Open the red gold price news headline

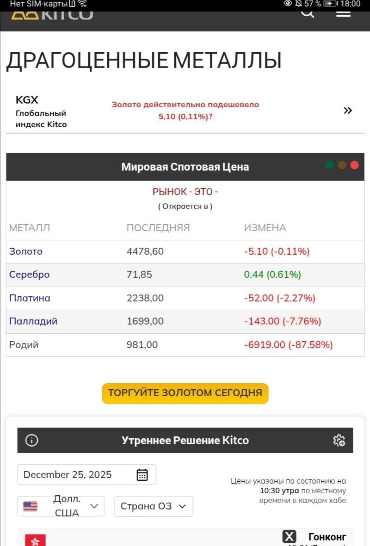(185, 110)
